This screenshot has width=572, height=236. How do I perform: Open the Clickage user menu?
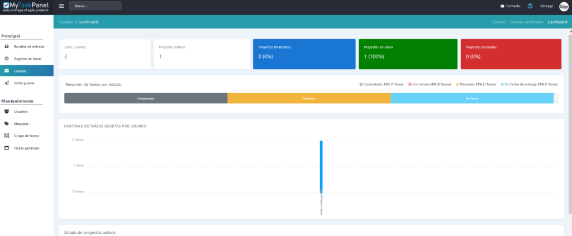coord(546,6)
